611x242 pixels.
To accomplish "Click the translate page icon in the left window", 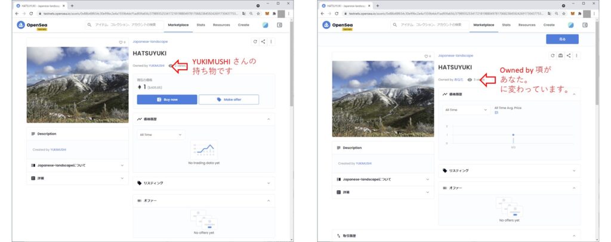I will click(x=243, y=13).
